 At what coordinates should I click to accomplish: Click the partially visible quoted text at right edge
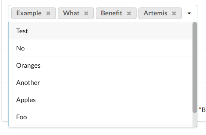[x=203, y=110]
